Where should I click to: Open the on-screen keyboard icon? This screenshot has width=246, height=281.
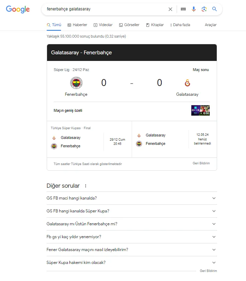click(183, 9)
